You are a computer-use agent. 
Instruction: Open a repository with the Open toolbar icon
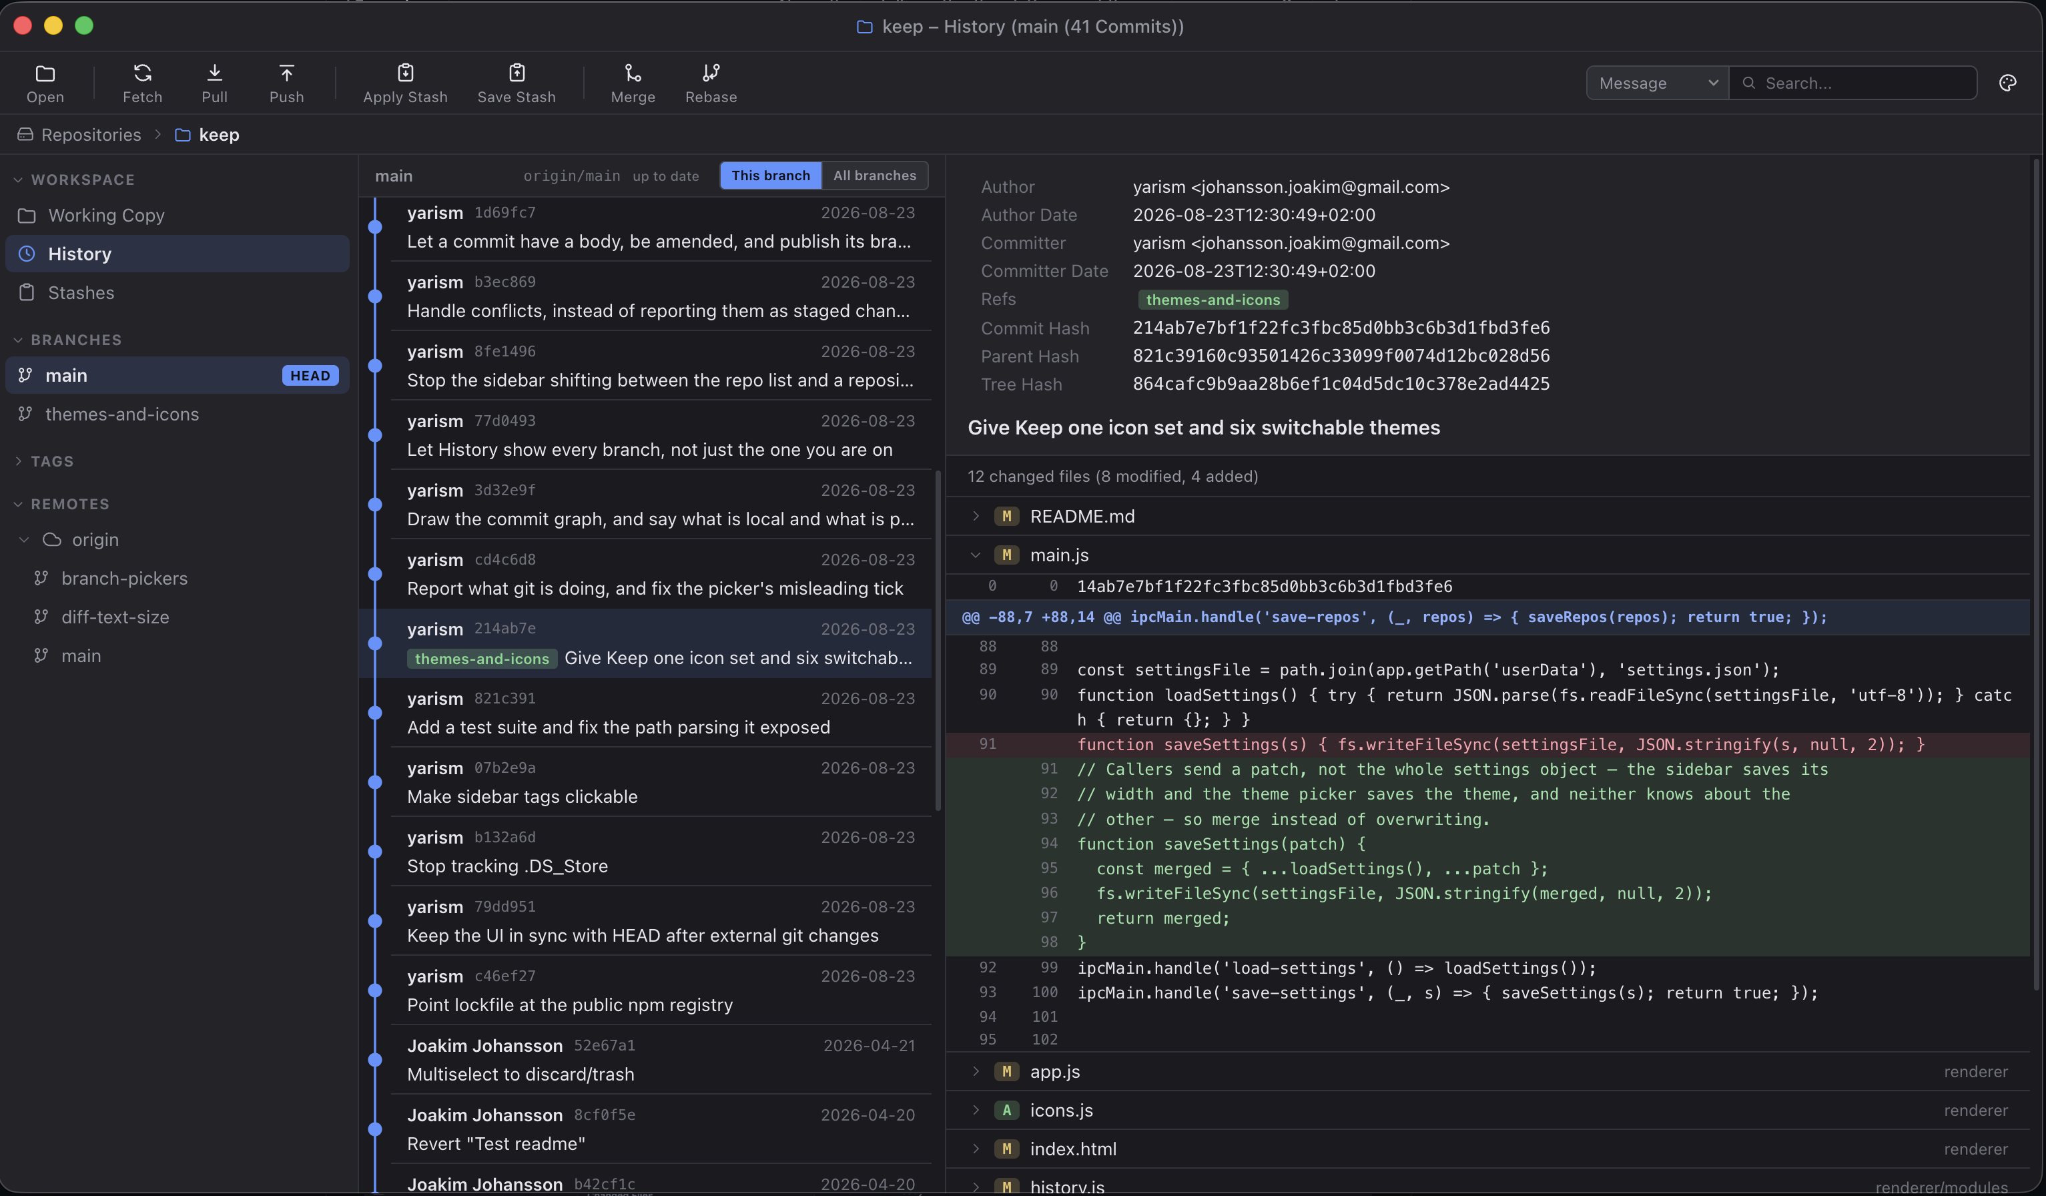pos(45,74)
